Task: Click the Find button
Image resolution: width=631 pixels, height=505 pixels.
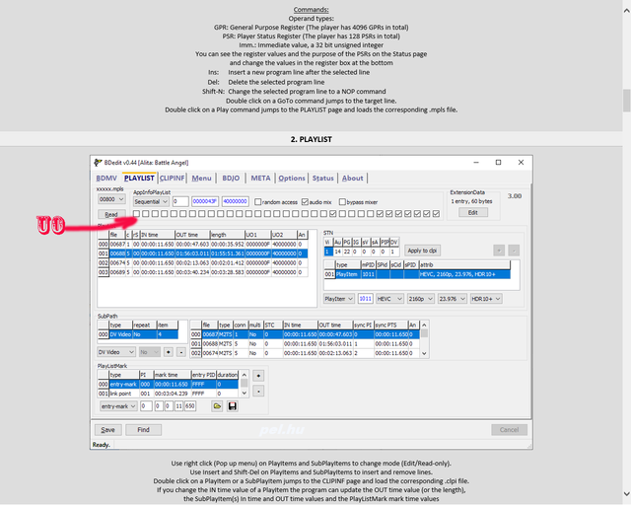Action: pyautogui.click(x=143, y=430)
